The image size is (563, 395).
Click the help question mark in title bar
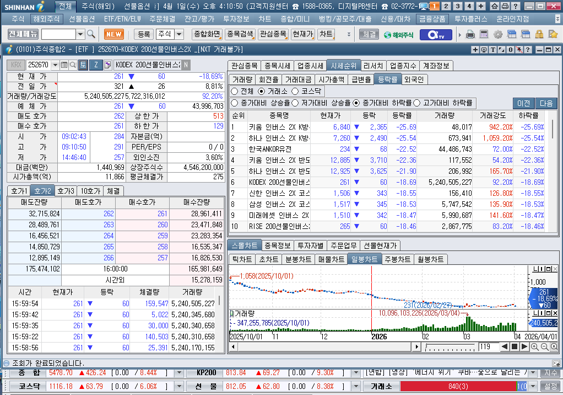tap(516, 6)
